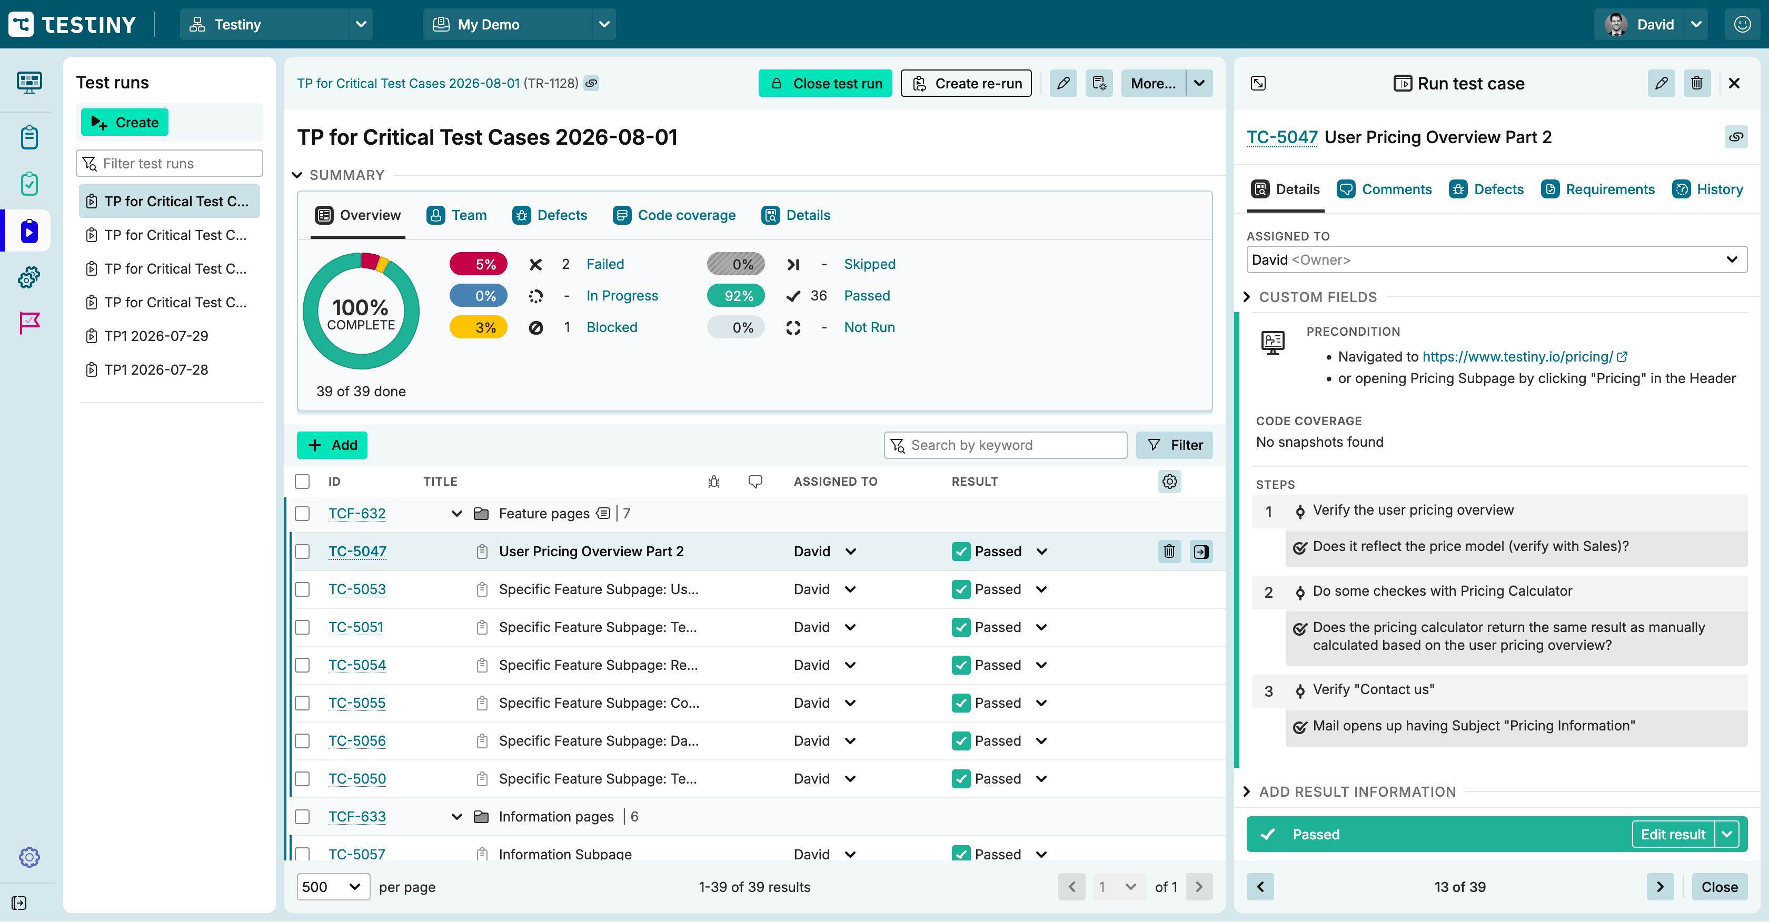
Task: Open the Comments tab in test case panel
Action: pyautogui.click(x=1384, y=189)
